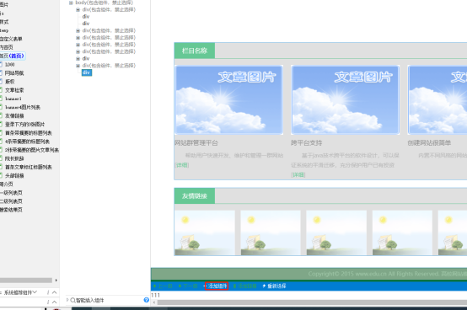Click the 下一级 button
This screenshot has width=467, height=310.
pos(188,286)
